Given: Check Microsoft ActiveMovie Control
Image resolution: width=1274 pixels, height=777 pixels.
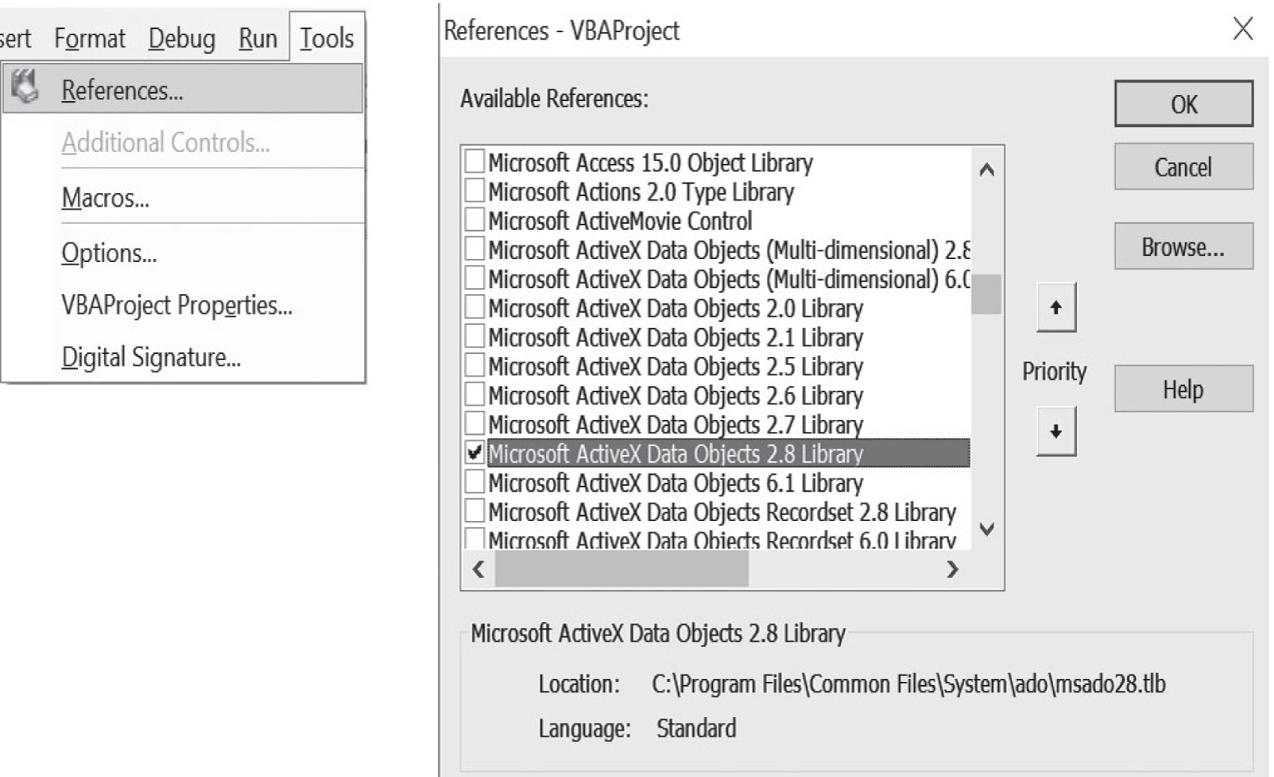Looking at the screenshot, I should click(474, 219).
